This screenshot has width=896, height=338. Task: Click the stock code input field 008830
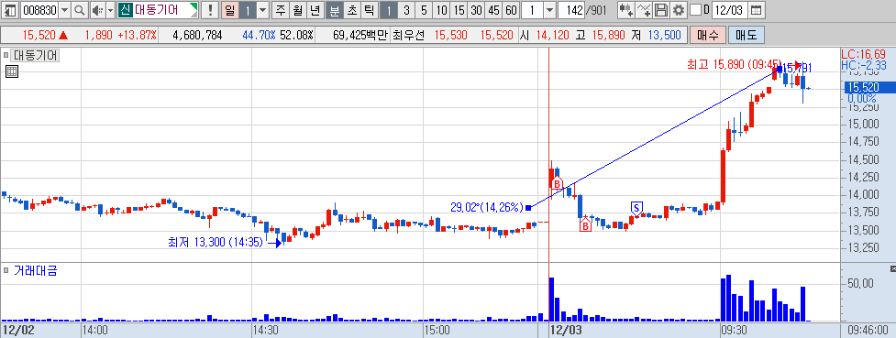[39, 10]
